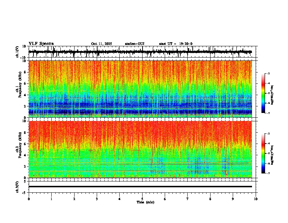Click time axis tick label "9"
This screenshot has height=223, width=288.
click(x=233, y=199)
